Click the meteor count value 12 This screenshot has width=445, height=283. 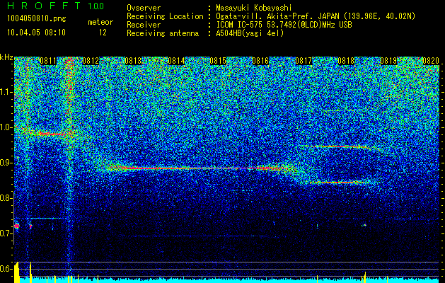point(103,33)
